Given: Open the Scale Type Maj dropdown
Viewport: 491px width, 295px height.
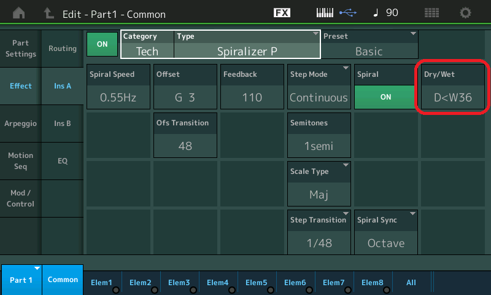Looking at the screenshot, I should [x=319, y=184].
